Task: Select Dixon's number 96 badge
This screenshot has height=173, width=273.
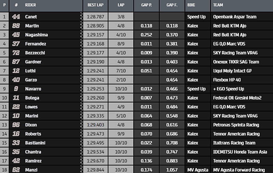Action: click(x=16, y=125)
